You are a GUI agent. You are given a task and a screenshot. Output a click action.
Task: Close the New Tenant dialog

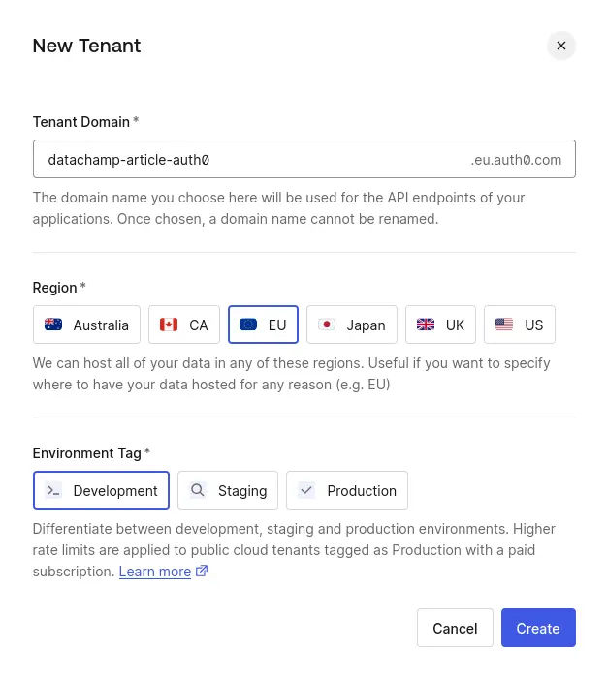pos(560,46)
